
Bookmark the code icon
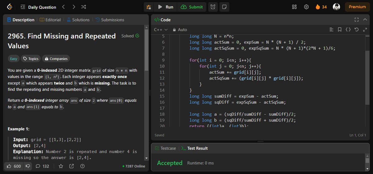[x=340, y=30]
